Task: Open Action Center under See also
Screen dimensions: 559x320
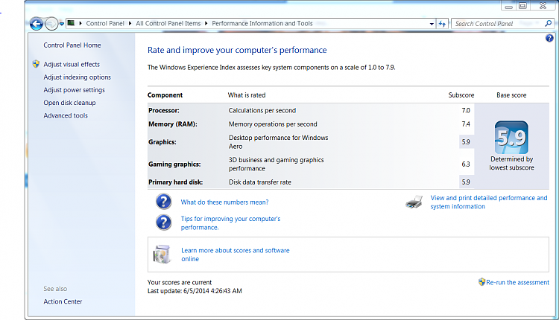Action: point(63,301)
